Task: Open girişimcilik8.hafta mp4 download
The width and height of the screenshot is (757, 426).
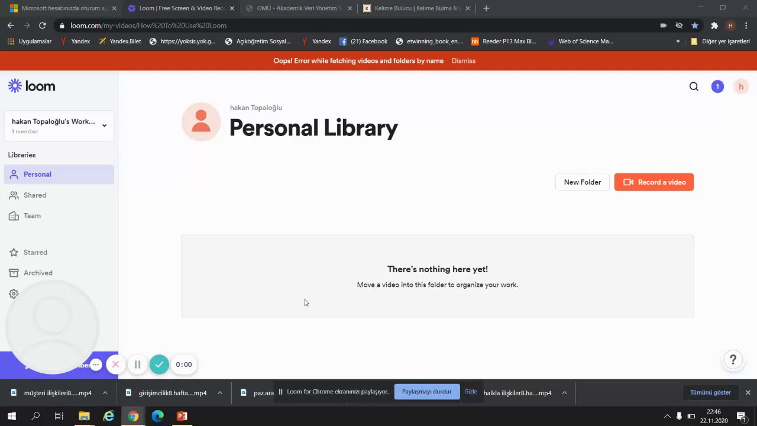Action: click(x=166, y=393)
